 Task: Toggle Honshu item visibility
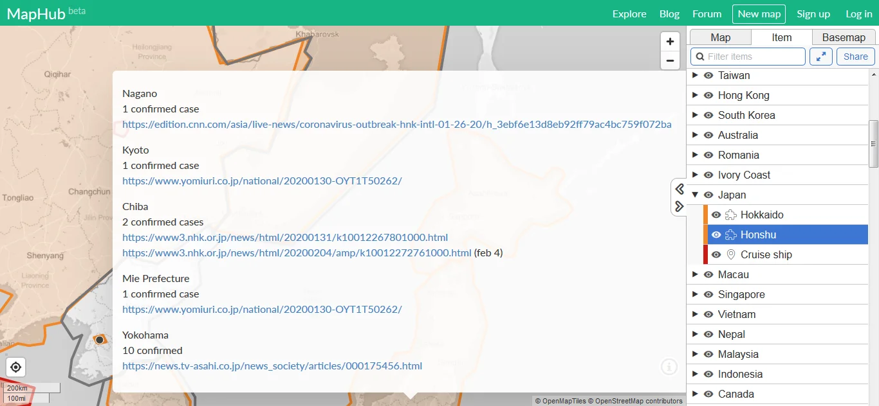tap(716, 234)
